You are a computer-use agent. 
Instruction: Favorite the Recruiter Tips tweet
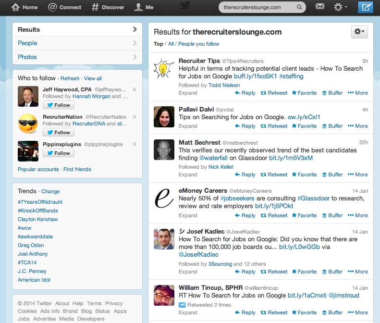click(x=304, y=93)
